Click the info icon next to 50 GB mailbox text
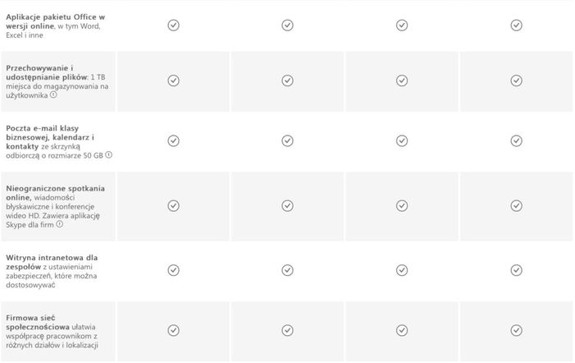Viewport: 575px width, 363px height. coord(108,154)
